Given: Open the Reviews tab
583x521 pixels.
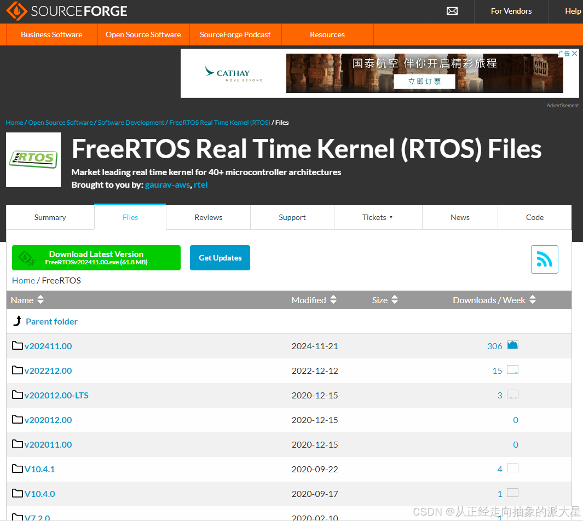Looking at the screenshot, I should (208, 217).
